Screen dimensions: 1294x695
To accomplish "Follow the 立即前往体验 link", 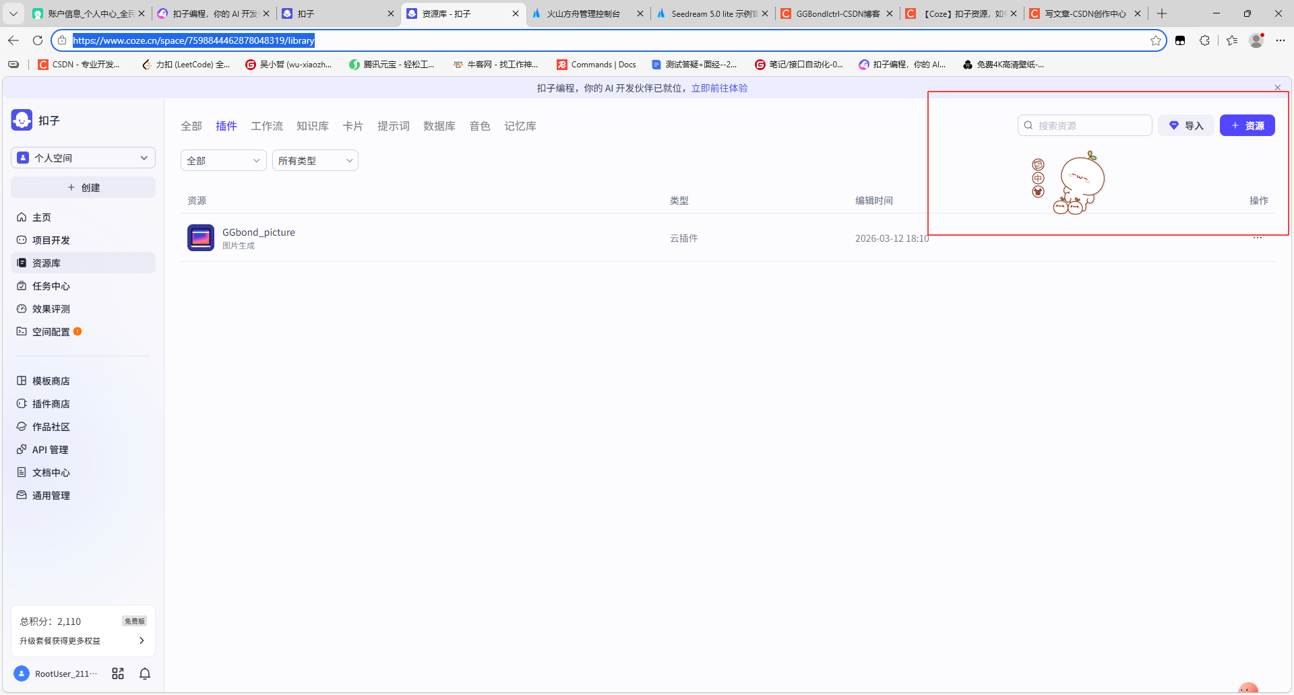I will (719, 88).
